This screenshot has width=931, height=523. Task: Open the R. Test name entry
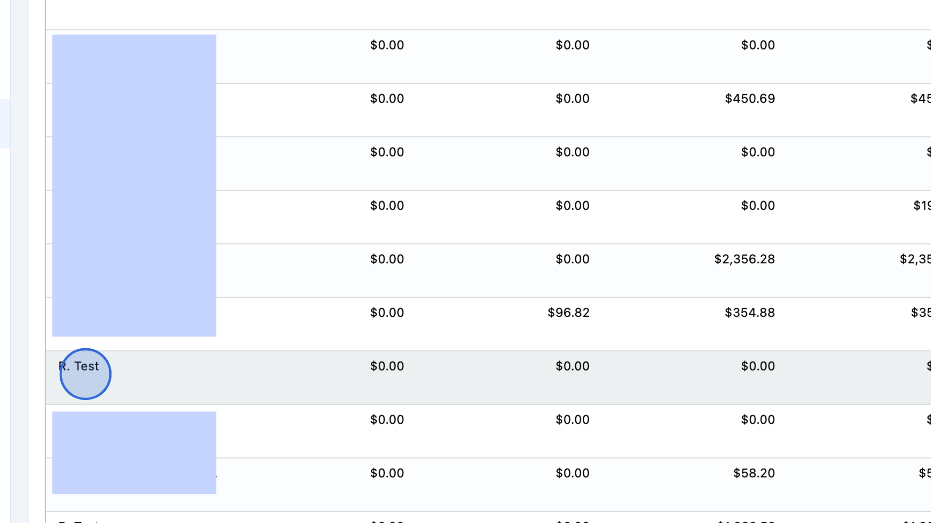click(x=79, y=366)
